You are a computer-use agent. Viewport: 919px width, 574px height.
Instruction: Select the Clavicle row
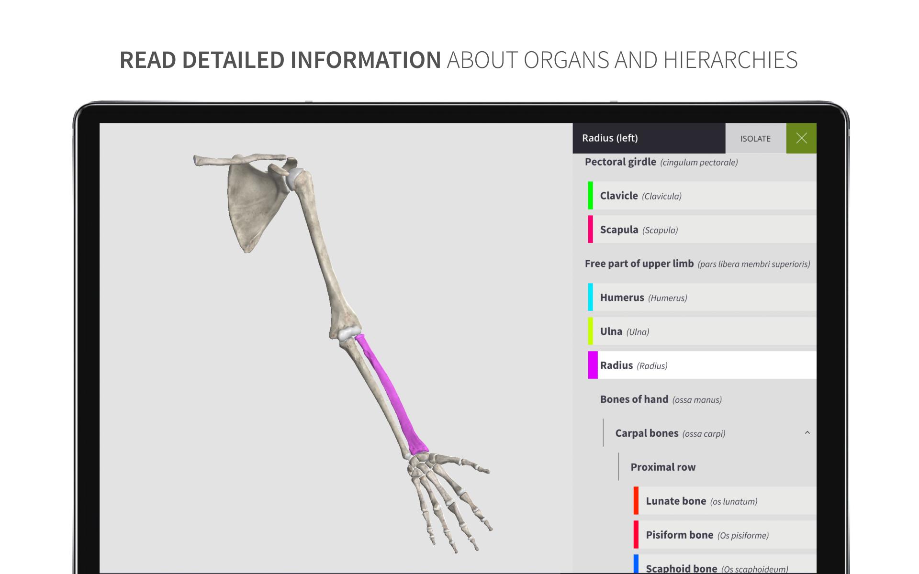tap(702, 196)
